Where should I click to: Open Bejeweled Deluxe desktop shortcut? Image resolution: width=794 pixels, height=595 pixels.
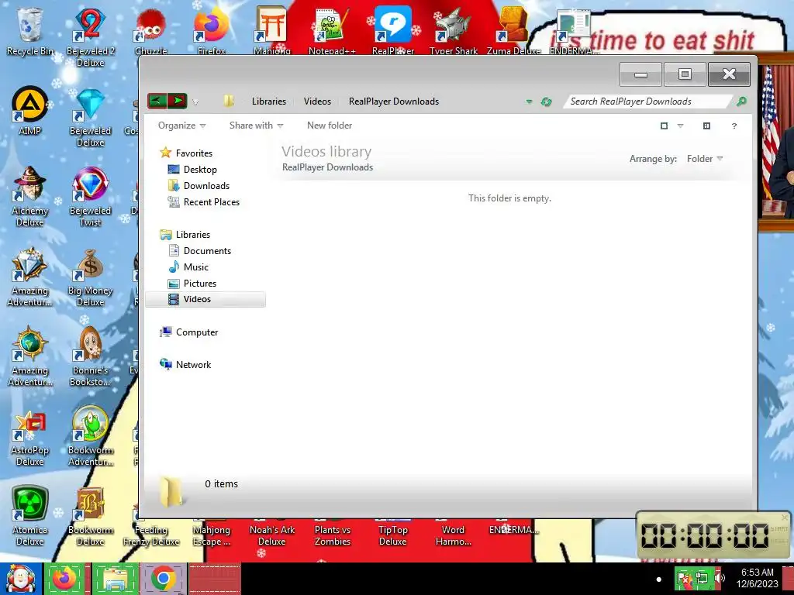pos(91,118)
